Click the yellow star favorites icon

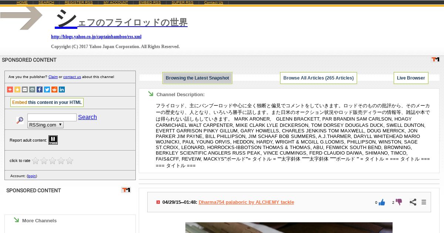17,90
